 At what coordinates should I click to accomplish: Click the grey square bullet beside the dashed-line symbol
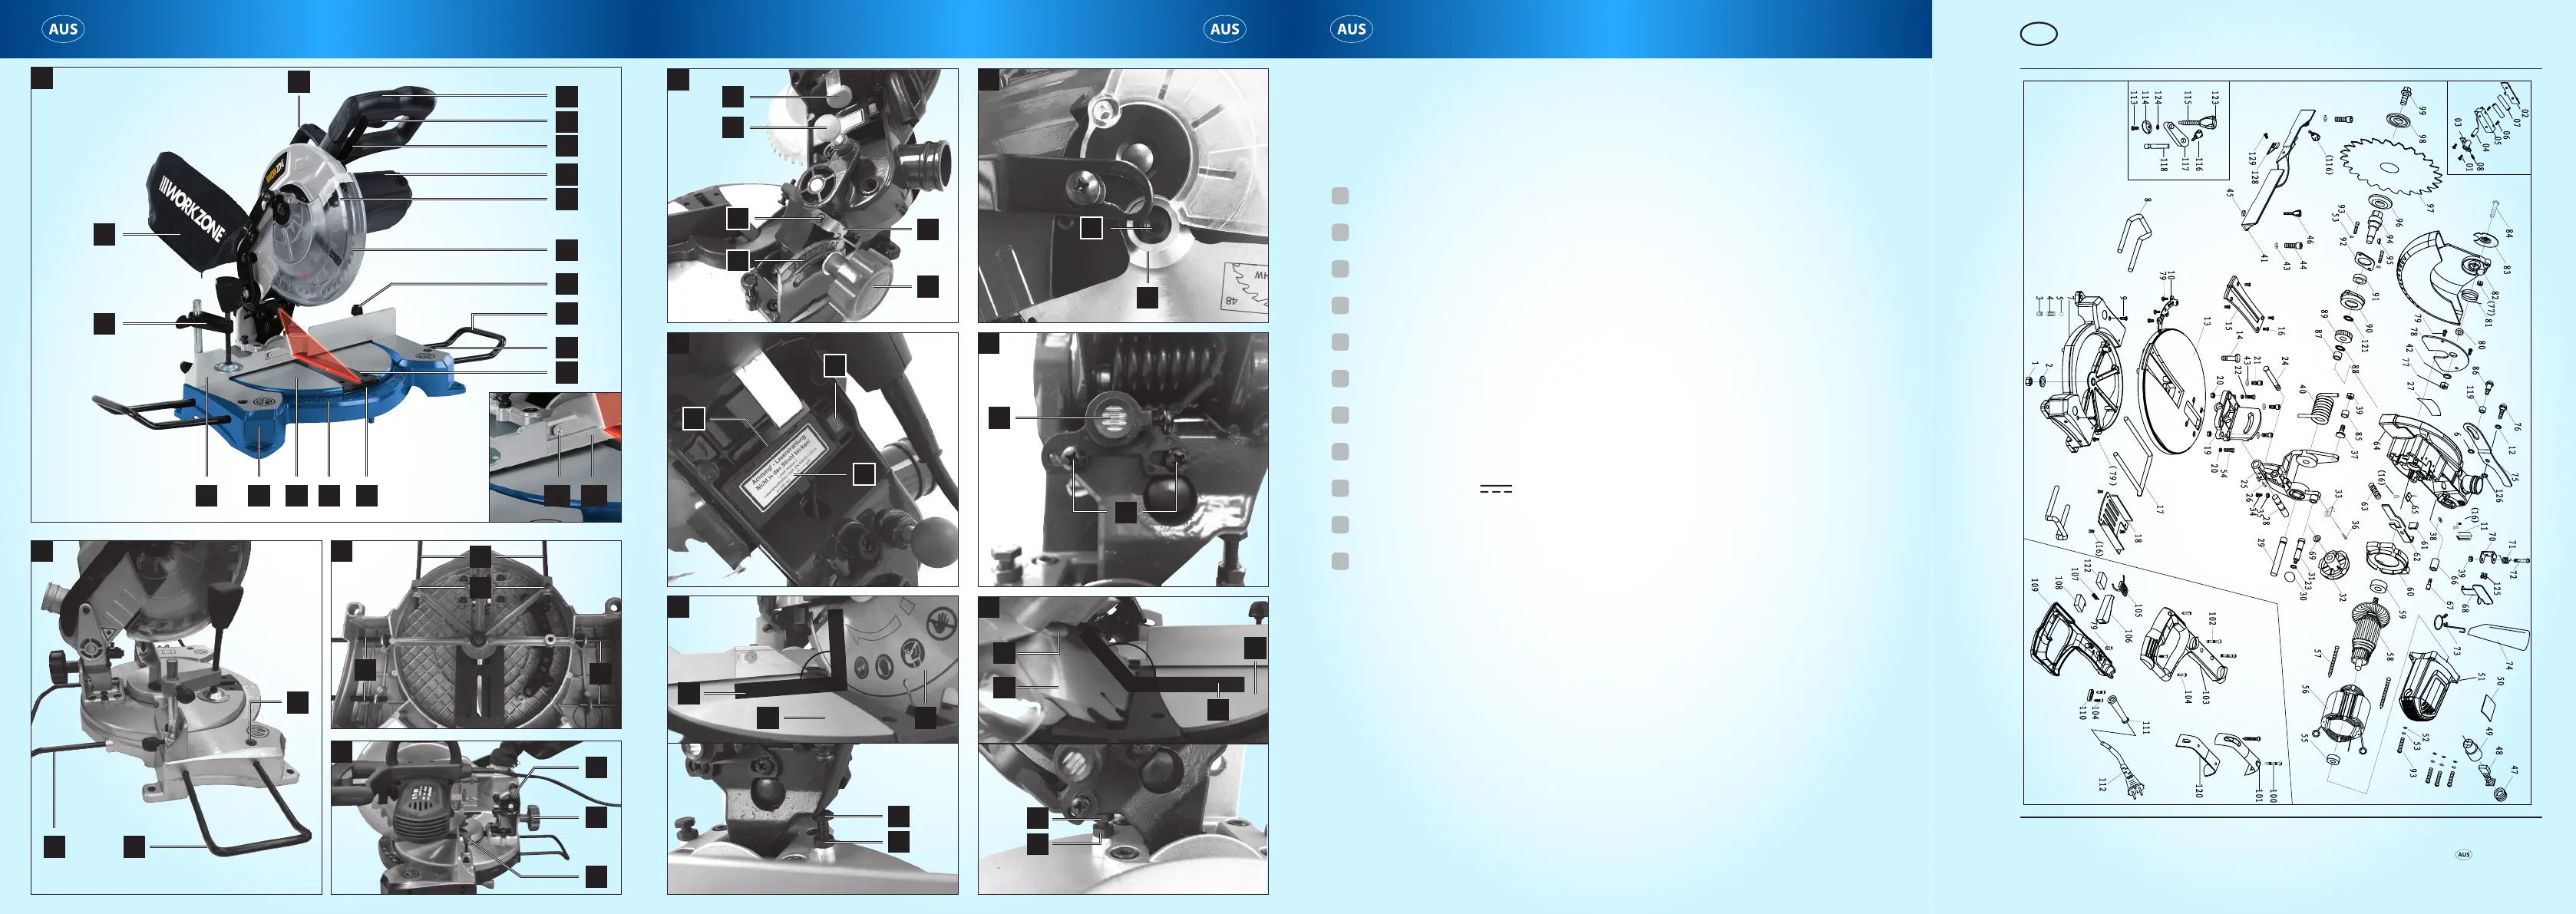pyautogui.click(x=1340, y=488)
